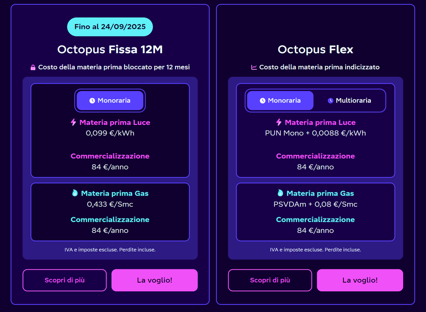Click lightning bolt icon in Octopus Flex card
Image resolution: width=426 pixels, height=312 pixels.
click(x=279, y=122)
